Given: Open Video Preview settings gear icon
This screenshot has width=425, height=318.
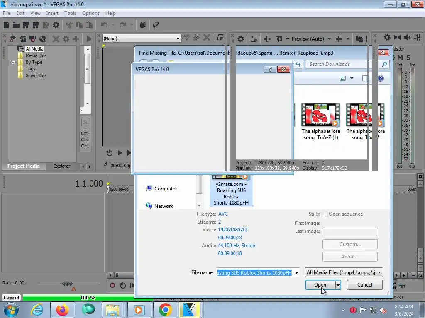Looking at the screenshot, I should 241,39.
